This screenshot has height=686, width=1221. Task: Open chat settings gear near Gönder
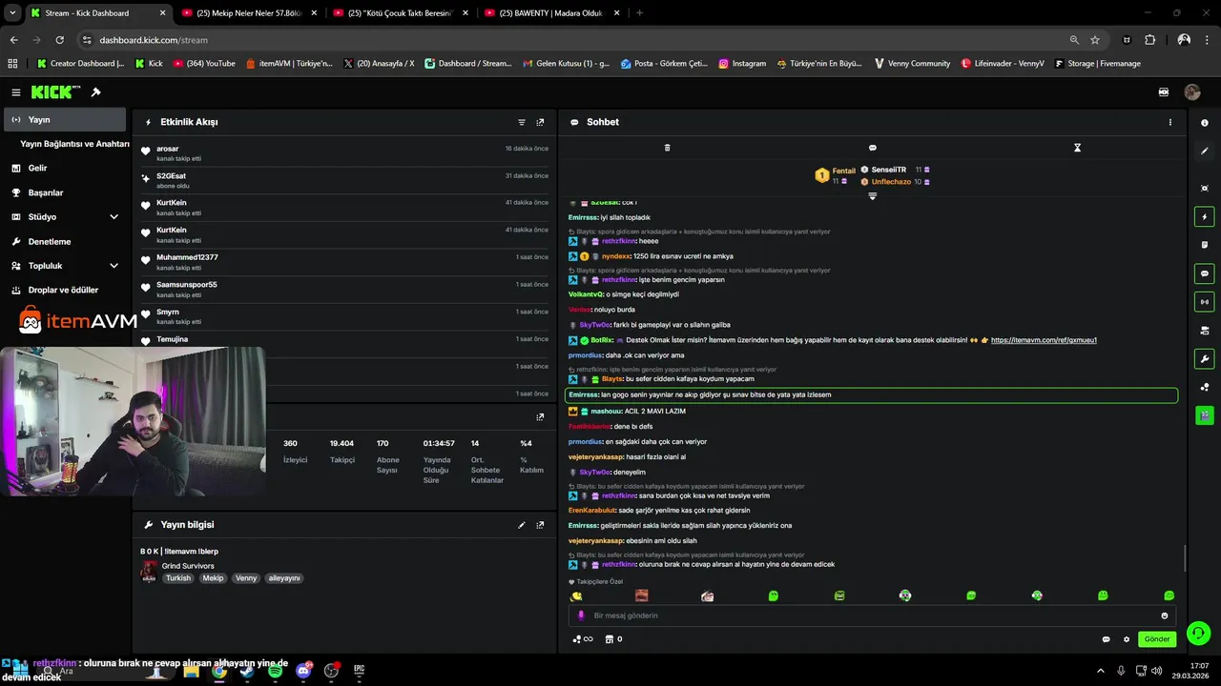1127,639
